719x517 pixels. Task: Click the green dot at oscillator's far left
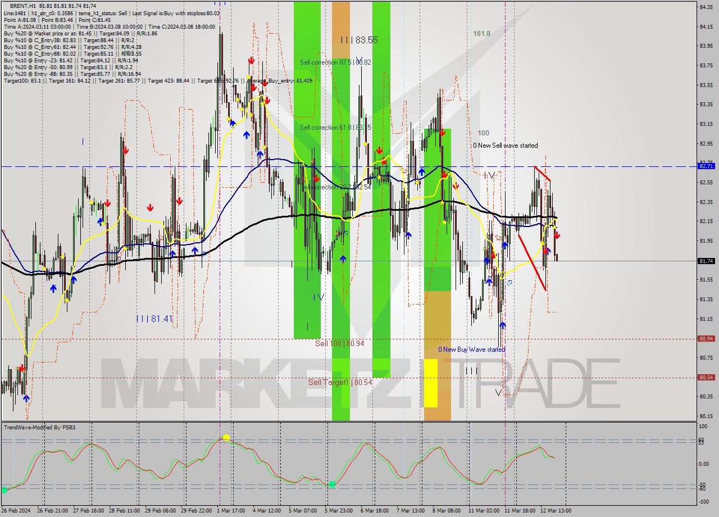click(x=4, y=490)
